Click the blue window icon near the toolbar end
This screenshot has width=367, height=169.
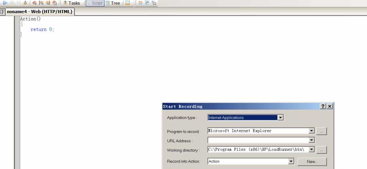click(147, 3)
